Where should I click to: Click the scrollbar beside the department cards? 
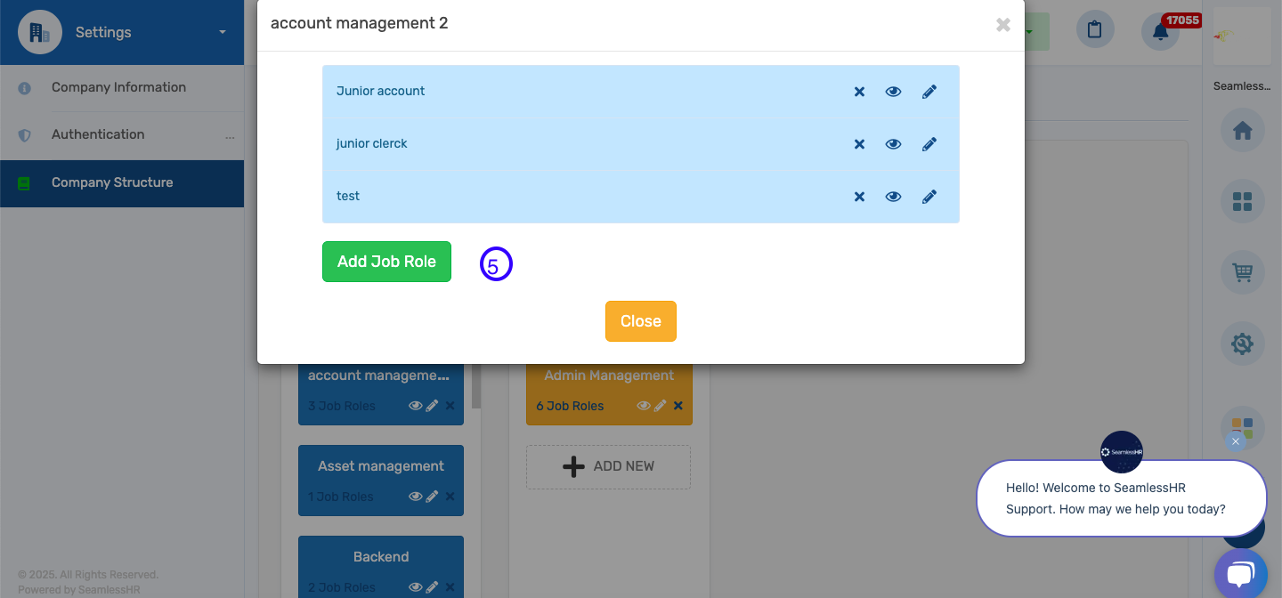[476, 385]
